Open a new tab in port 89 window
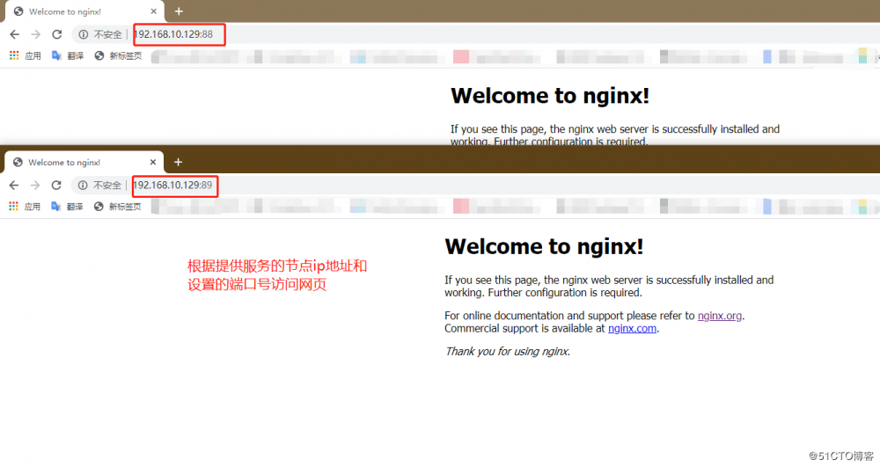The height and width of the screenshot is (467, 880). pos(178,162)
